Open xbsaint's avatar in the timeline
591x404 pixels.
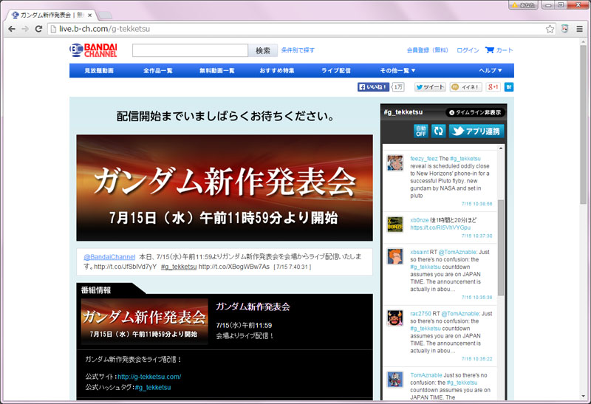coord(395,256)
